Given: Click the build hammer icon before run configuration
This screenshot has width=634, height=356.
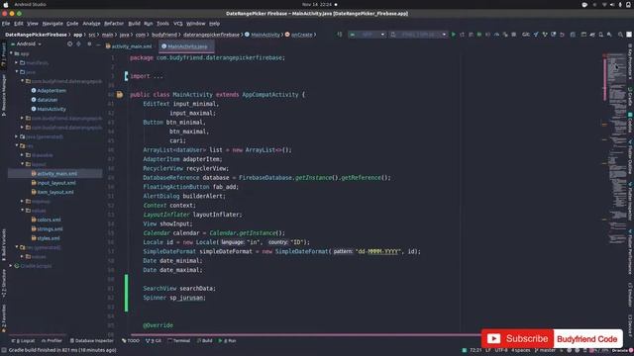Looking at the screenshot, I should (339, 35).
